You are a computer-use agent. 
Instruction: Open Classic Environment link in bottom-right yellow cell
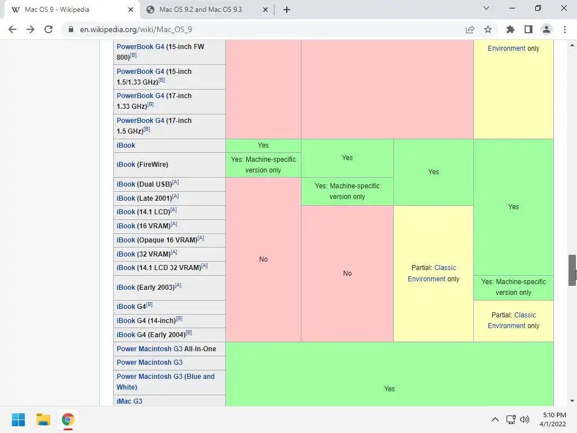(x=513, y=320)
